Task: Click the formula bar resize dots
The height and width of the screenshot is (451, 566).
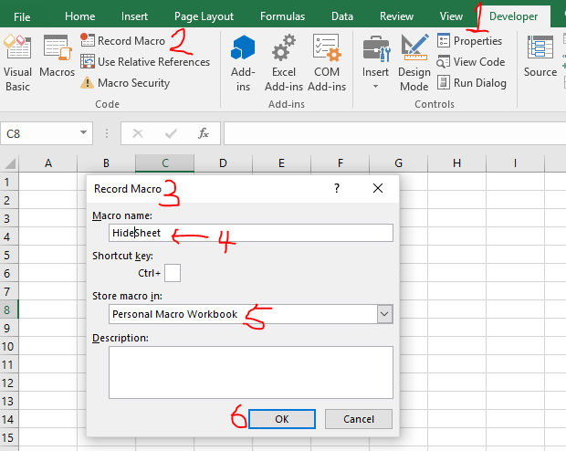Action: tap(107, 133)
